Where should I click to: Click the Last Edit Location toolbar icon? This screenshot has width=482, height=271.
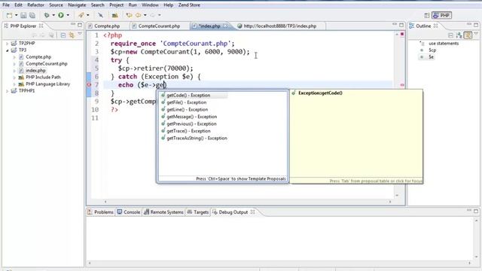click(129, 15)
